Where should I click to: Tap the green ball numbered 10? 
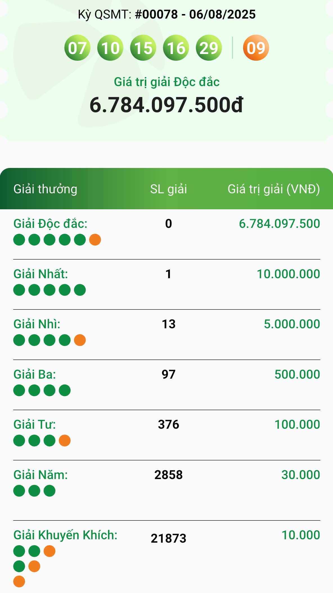tap(110, 48)
